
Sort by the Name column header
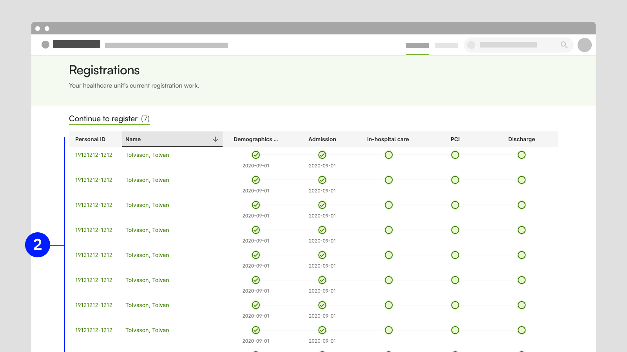[x=172, y=139]
